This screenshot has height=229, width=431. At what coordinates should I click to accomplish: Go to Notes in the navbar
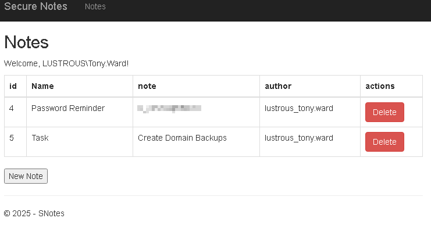tap(95, 6)
